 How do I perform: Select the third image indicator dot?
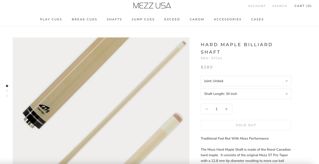(x=7, y=96)
